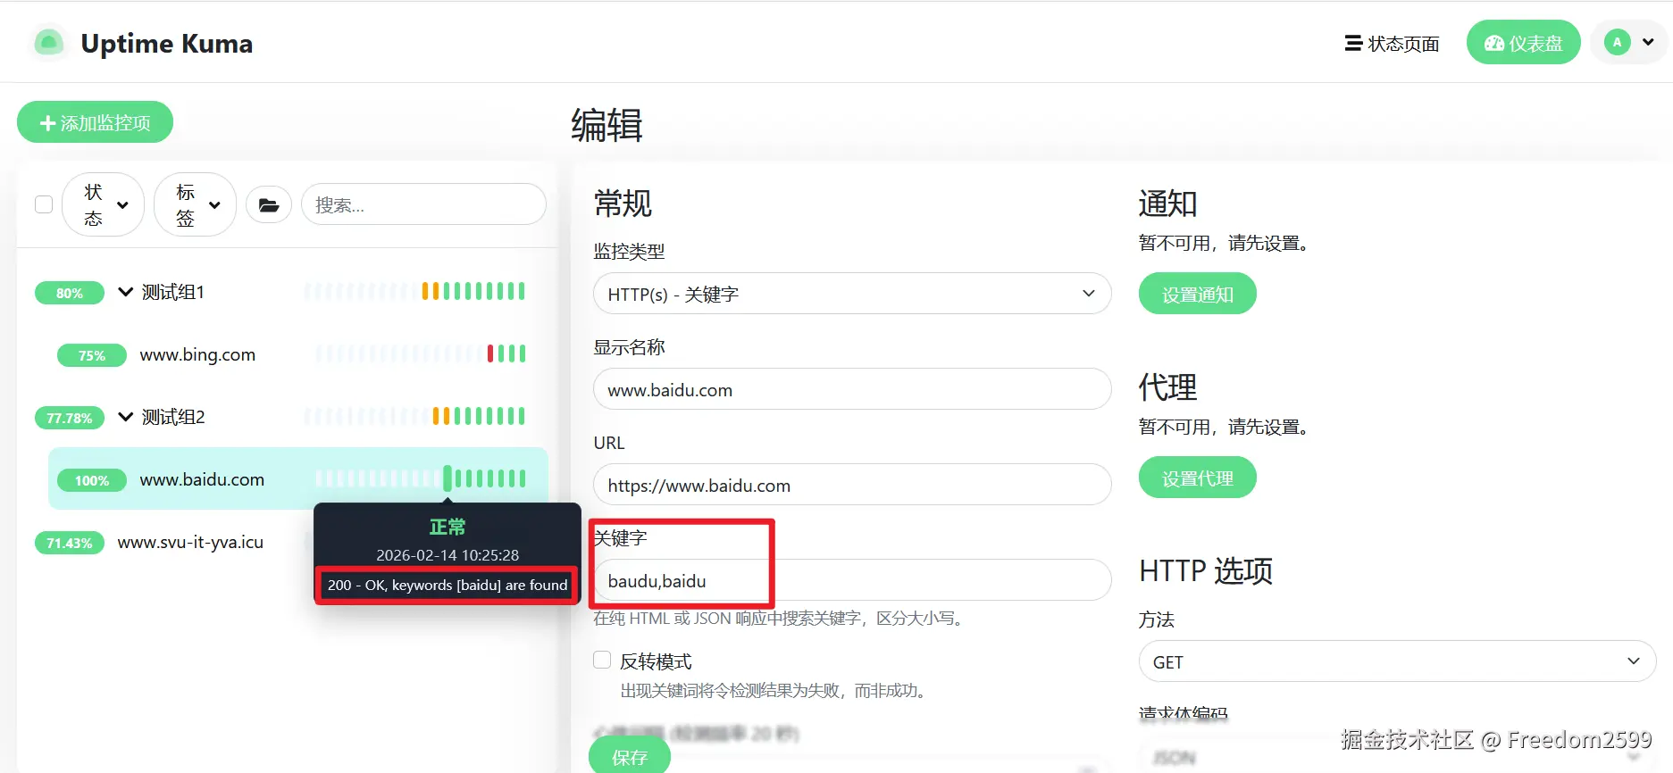Open the 状态 status filter dropdown
The height and width of the screenshot is (773, 1673).
103,204
